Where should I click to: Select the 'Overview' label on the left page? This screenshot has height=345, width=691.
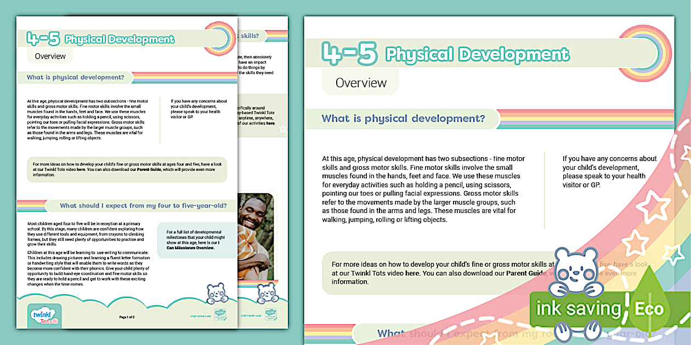(x=50, y=56)
